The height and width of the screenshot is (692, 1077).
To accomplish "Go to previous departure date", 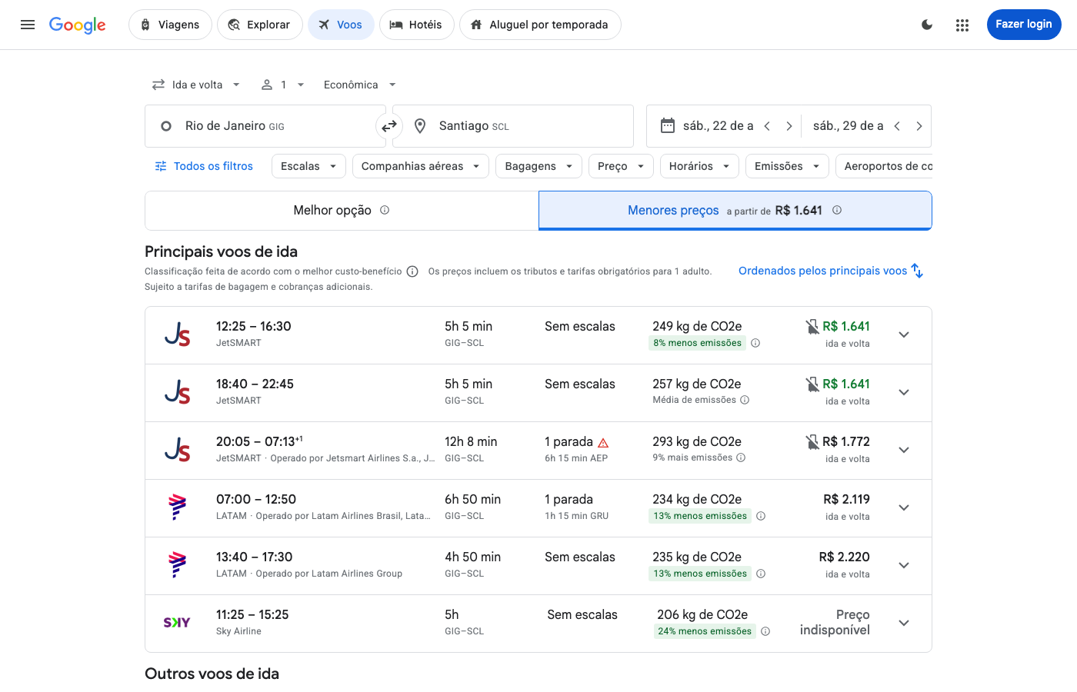I will click(767, 126).
